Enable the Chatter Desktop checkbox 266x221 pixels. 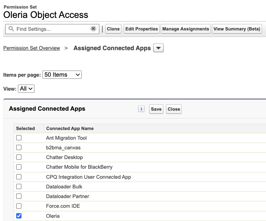click(x=19, y=157)
